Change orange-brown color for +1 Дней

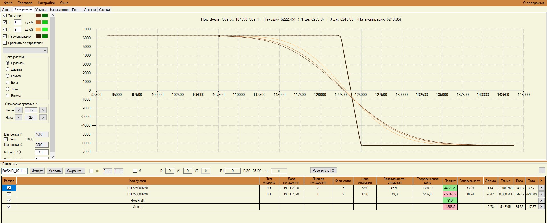[x=38, y=22]
